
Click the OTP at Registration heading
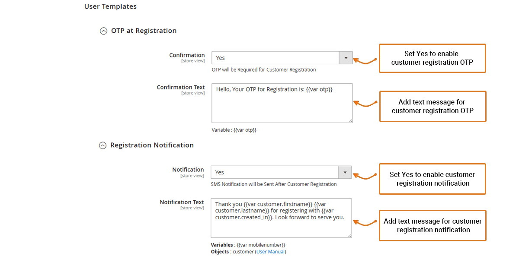pos(144,31)
